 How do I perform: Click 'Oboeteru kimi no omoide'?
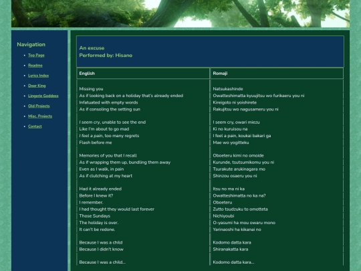(x=238, y=155)
